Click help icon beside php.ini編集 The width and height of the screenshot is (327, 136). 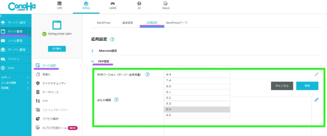(x=116, y=100)
